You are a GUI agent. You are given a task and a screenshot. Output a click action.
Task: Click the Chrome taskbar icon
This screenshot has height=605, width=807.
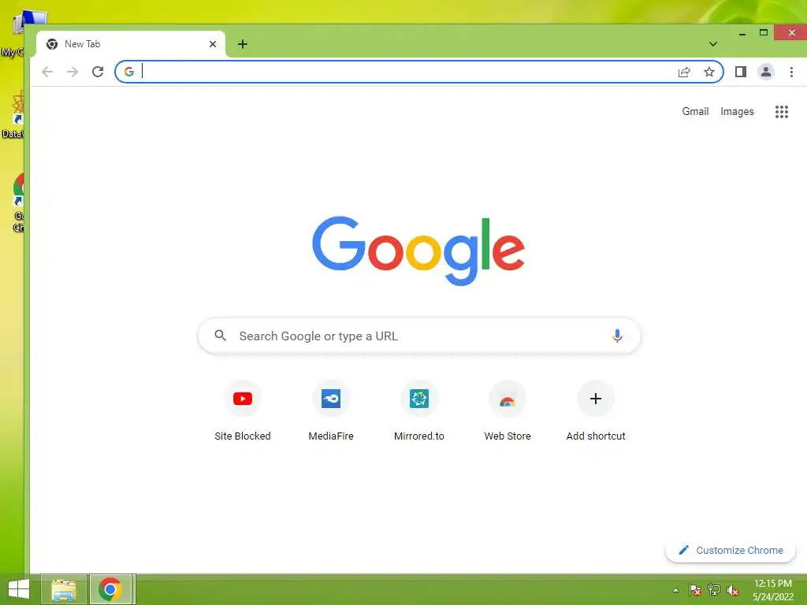coord(110,589)
